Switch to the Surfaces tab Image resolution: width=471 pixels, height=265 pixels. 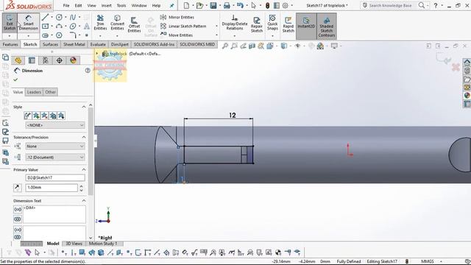[50, 44]
